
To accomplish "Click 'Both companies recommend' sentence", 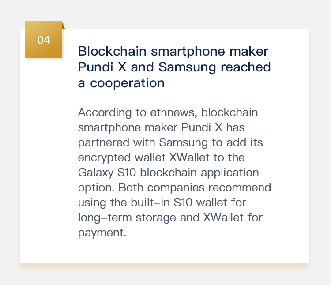I will (195, 187).
